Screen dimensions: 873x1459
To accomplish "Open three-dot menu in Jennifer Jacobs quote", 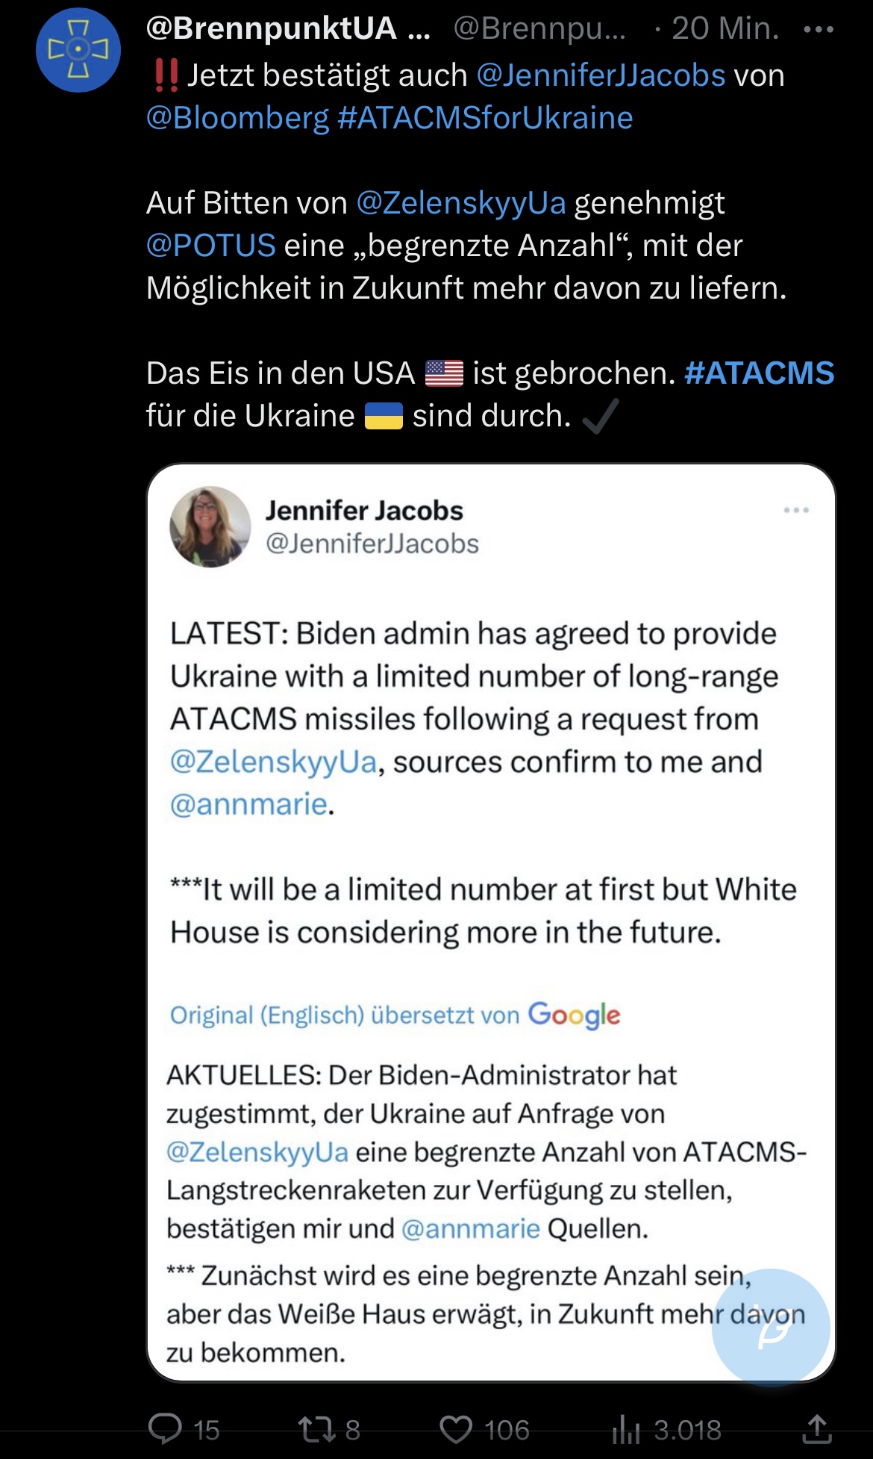I will [x=796, y=510].
